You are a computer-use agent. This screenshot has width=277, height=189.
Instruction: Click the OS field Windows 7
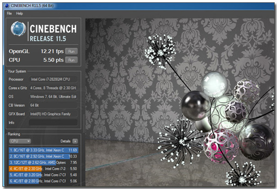pos(53,97)
